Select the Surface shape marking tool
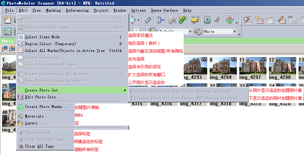The width and height of the screenshot is (304, 155). [x=132, y=19]
